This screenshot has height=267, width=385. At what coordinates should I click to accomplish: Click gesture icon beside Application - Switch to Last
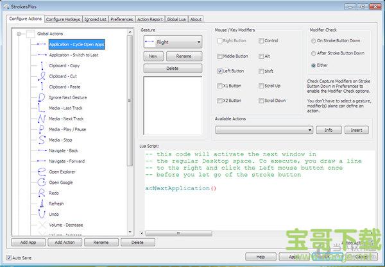tap(42, 55)
